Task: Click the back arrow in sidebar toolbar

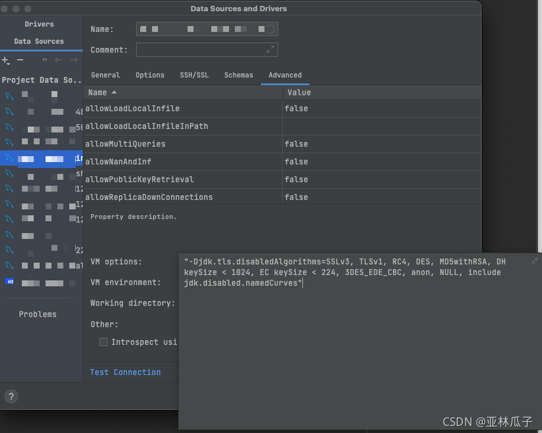Action: click(x=58, y=60)
